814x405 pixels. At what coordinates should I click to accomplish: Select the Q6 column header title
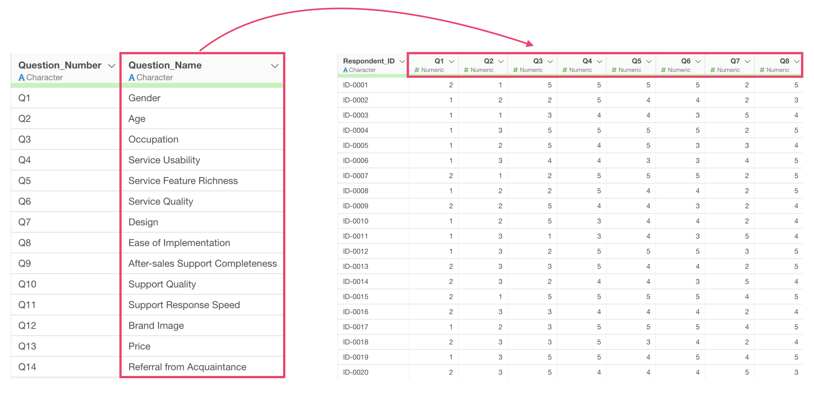(x=686, y=61)
